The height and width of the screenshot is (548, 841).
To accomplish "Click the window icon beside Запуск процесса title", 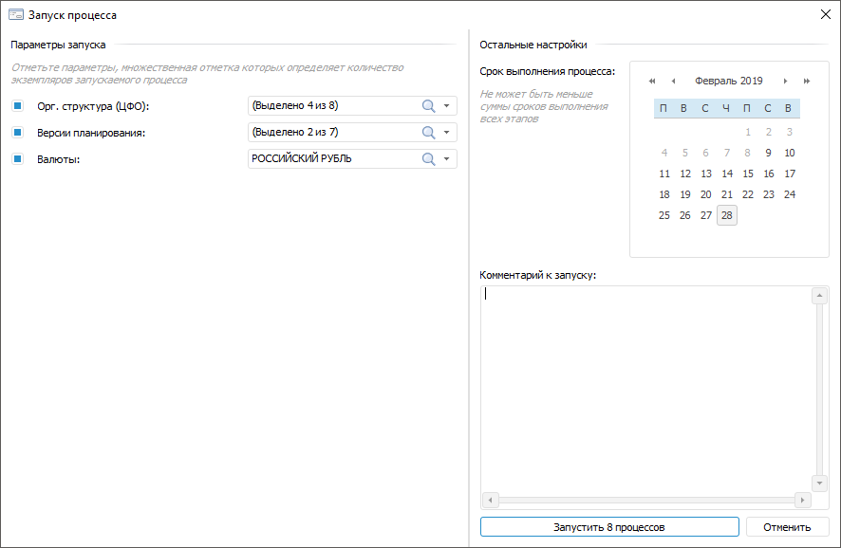I will [x=16, y=14].
